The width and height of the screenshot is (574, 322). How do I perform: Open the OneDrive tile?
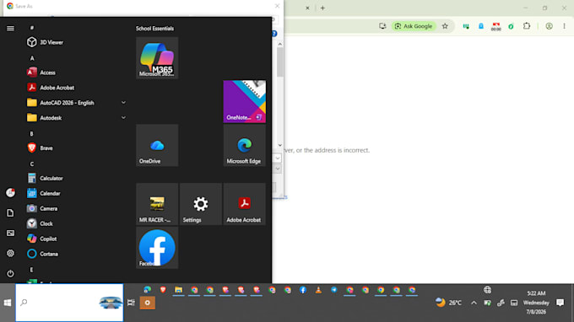pos(157,146)
